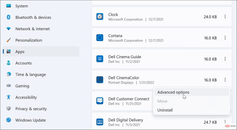Click 16.0 KB size of Dell Cinema Guide
The width and height of the screenshot is (237, 130).
[x=210, y=59]
